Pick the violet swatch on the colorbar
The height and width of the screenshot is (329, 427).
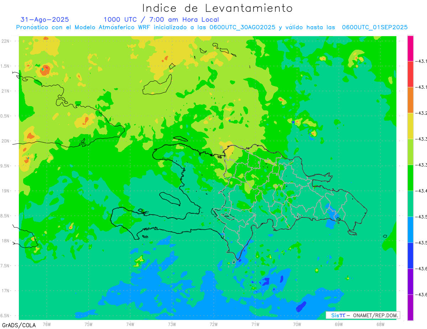coord(410,281)
